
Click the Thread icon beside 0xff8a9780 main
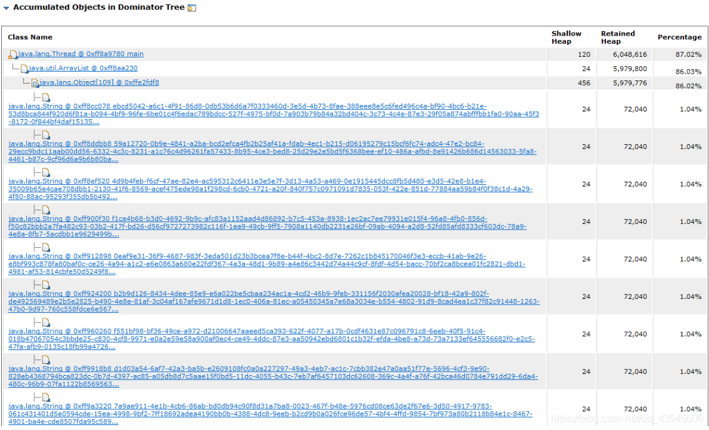(x=13, y=55)
